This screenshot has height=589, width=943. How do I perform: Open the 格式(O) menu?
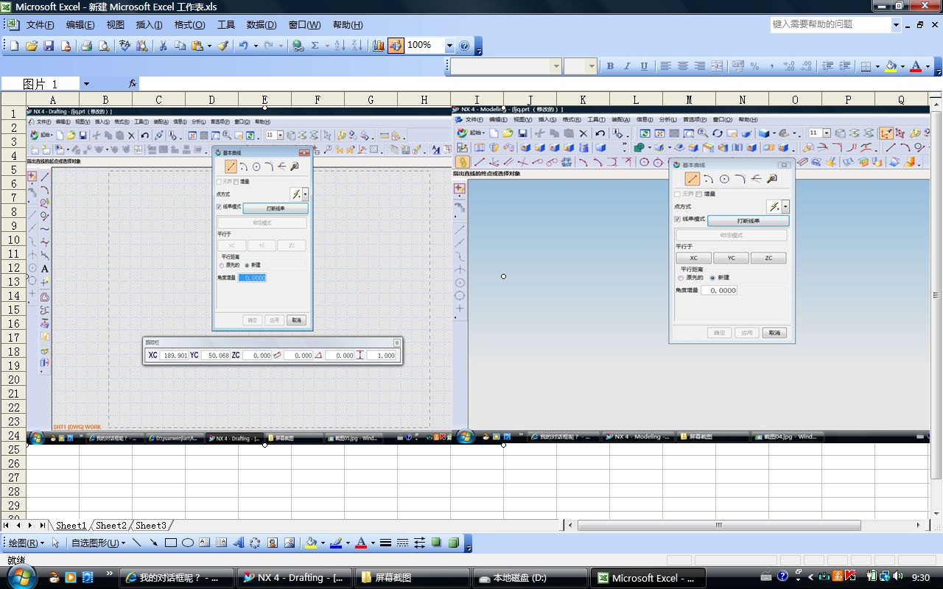coord(189,25)
